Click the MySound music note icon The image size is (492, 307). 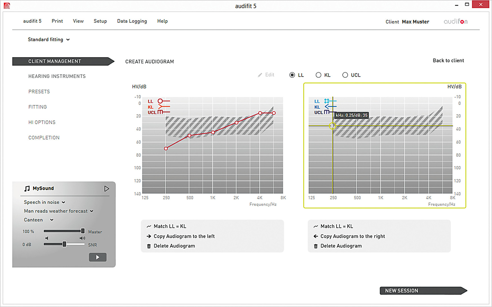[x=27, y=188]
